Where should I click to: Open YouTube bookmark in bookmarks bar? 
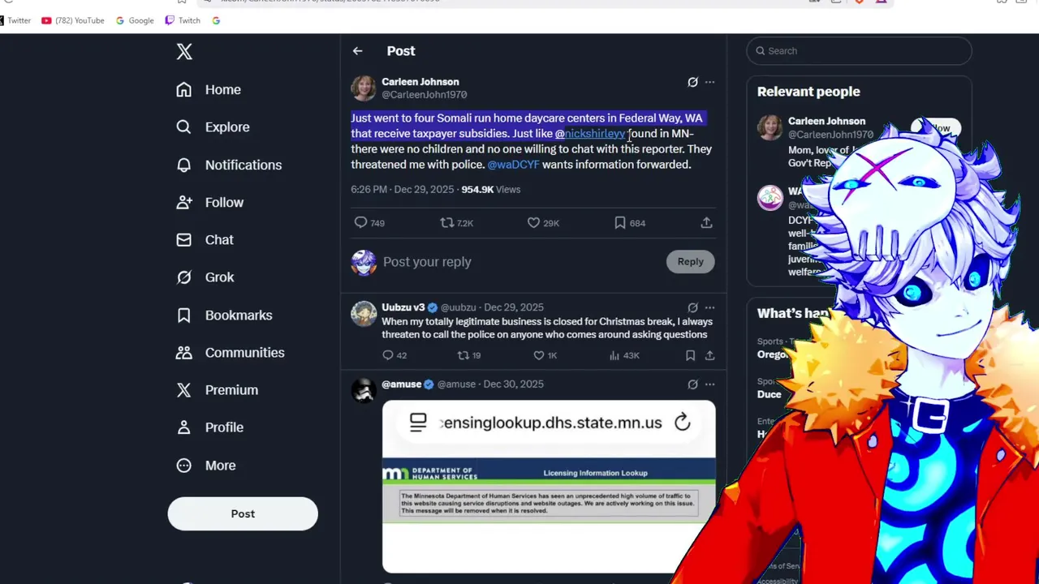73,20
